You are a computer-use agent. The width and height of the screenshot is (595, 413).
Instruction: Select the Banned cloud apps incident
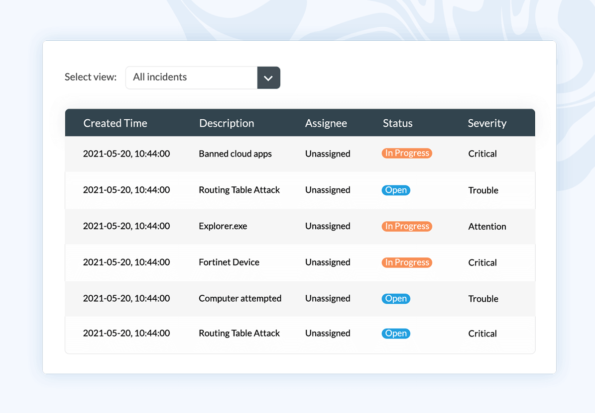[x=236, y=154]
